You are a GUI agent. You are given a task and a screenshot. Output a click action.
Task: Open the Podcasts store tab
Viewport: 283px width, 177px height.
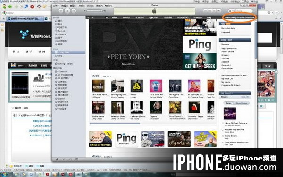tap(167, 17)
